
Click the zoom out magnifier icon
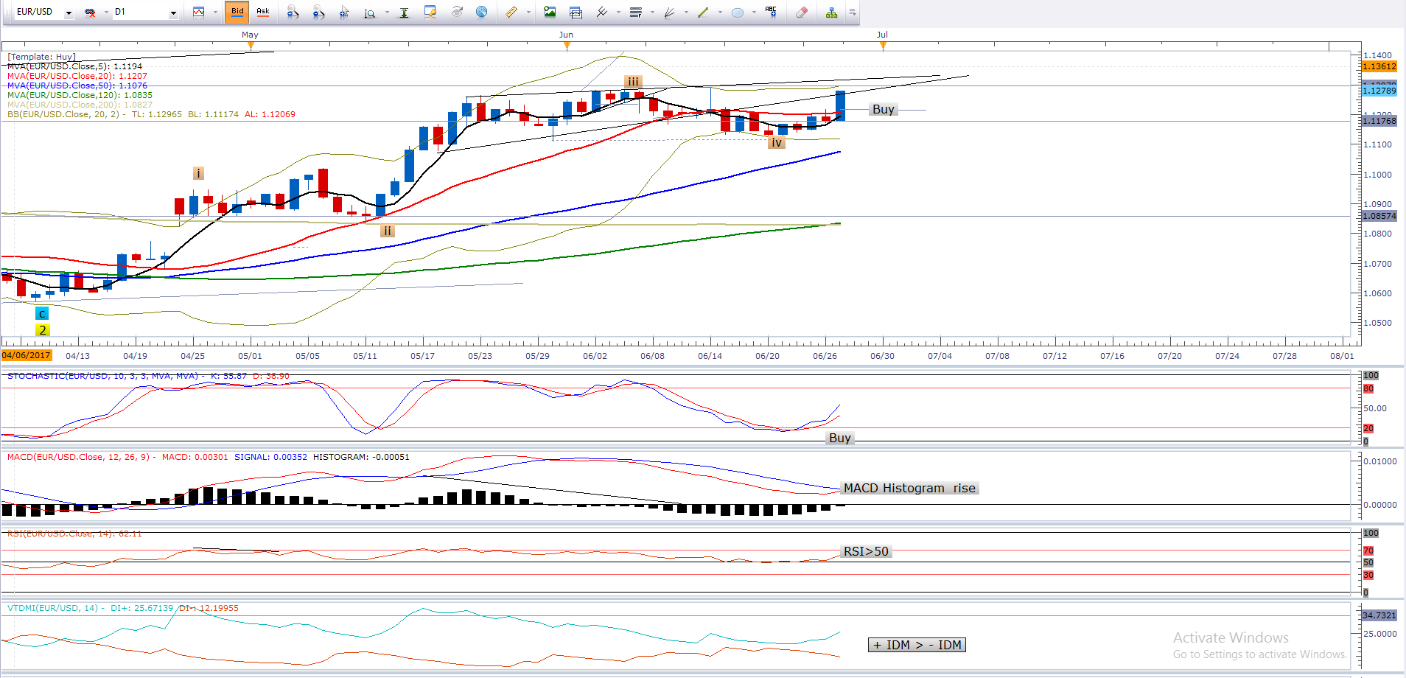coord(318,12)
